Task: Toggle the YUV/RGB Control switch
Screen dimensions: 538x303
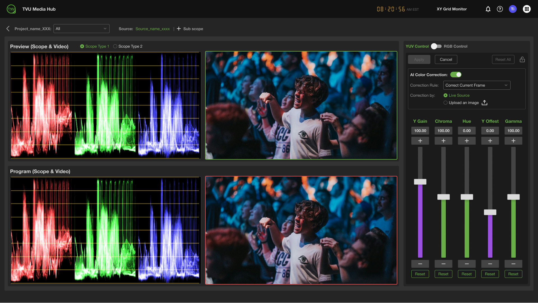Action: [x=436, y=46]
